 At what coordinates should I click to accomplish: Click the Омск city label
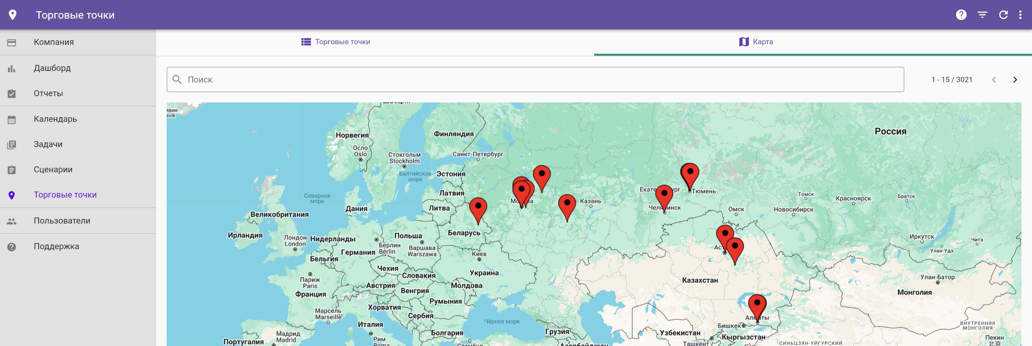pyautogui.click(x=736, y=209)
